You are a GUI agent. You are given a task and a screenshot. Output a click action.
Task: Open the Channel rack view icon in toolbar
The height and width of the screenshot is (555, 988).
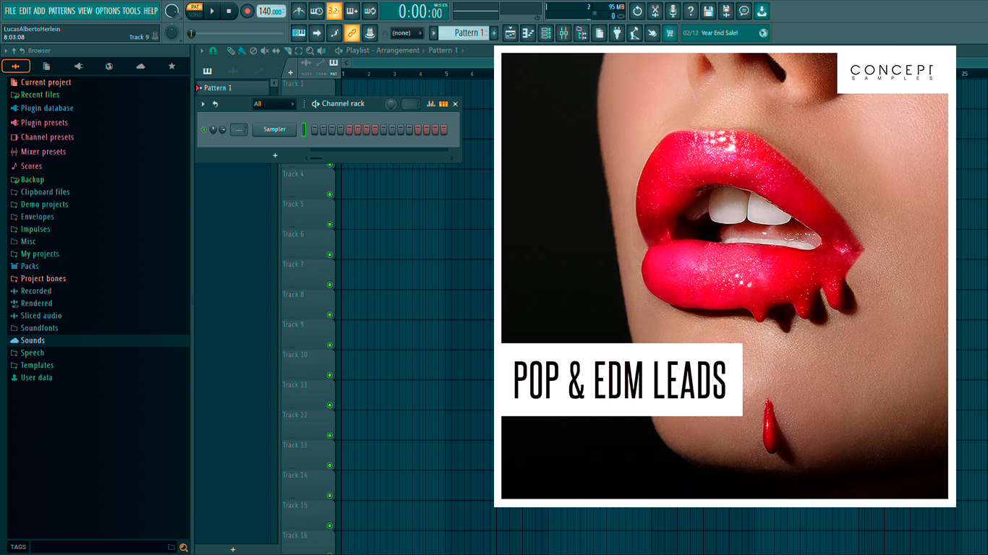coord(546,33)
